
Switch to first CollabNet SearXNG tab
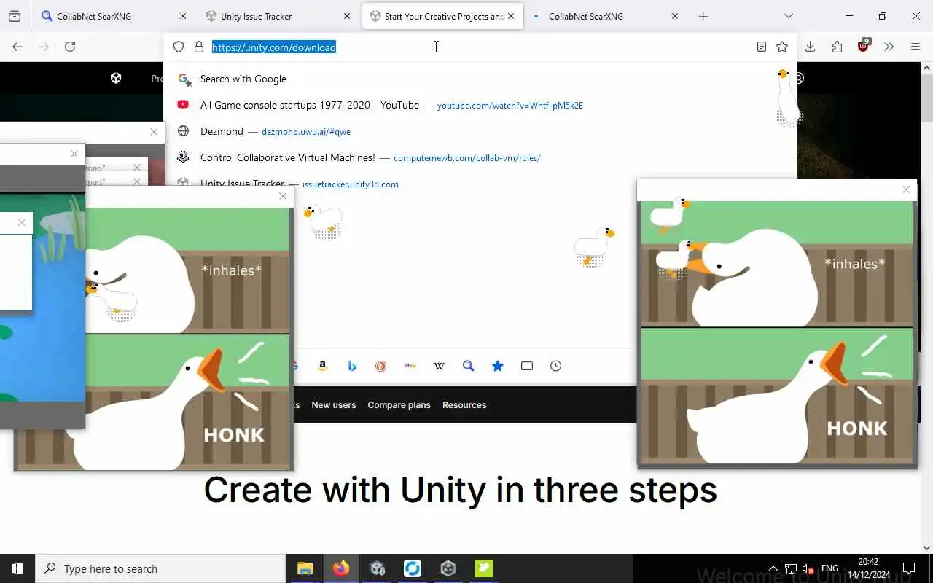106,16
